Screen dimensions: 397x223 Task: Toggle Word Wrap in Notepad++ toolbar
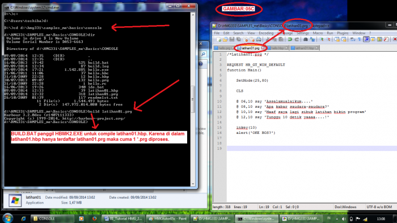352,39
